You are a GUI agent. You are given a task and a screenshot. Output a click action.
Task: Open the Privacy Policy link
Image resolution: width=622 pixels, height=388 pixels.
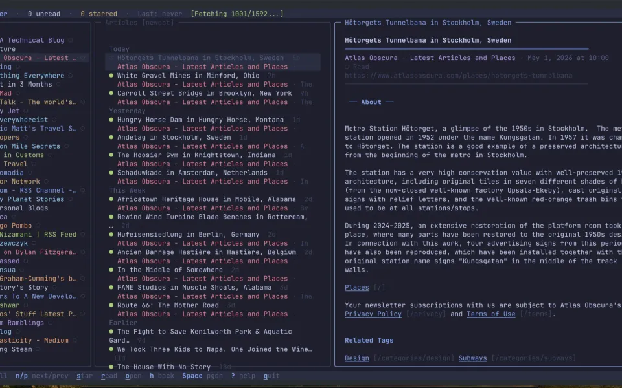[x=373, y=314]
